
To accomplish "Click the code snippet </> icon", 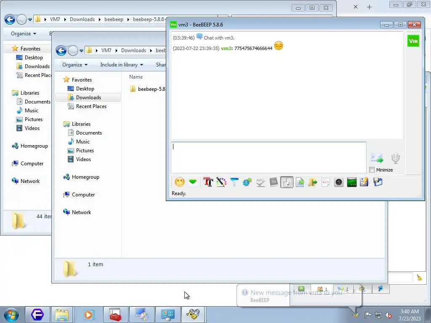I will (325, 182).
